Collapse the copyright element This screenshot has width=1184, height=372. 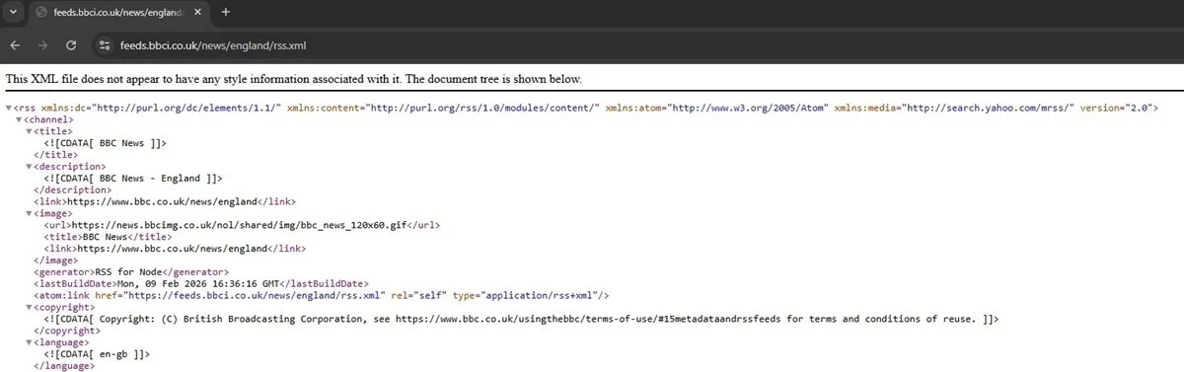(x=30, y=307)
